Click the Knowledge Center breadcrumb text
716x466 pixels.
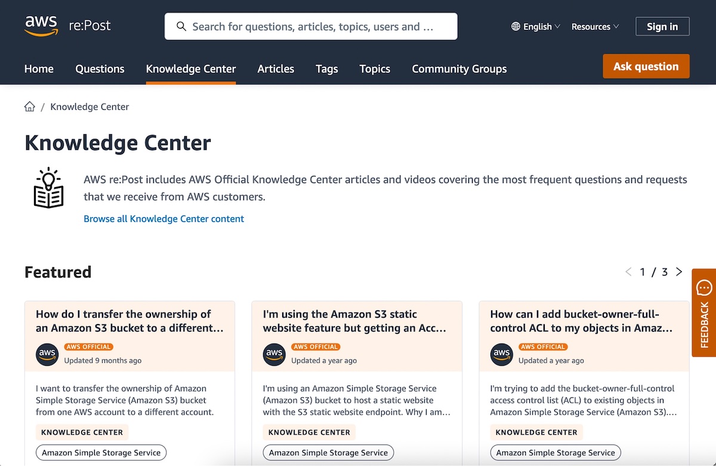(89, 107)
